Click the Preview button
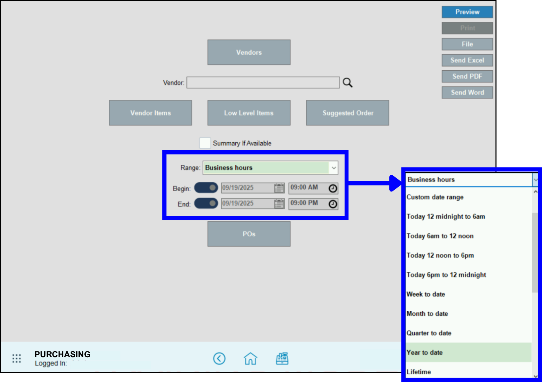543x382 pixels. point(467,12)
